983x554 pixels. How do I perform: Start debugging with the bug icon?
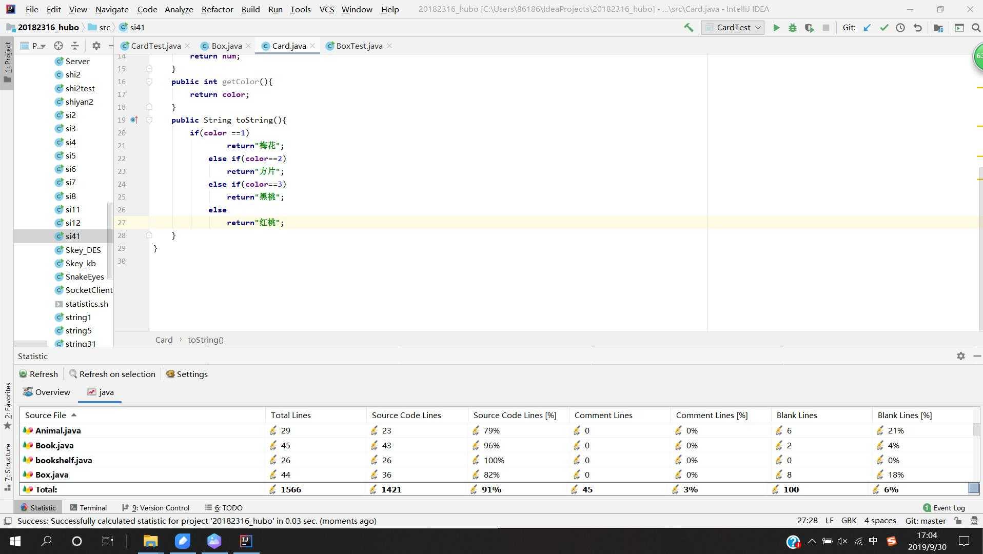click(x=793, y=28)
